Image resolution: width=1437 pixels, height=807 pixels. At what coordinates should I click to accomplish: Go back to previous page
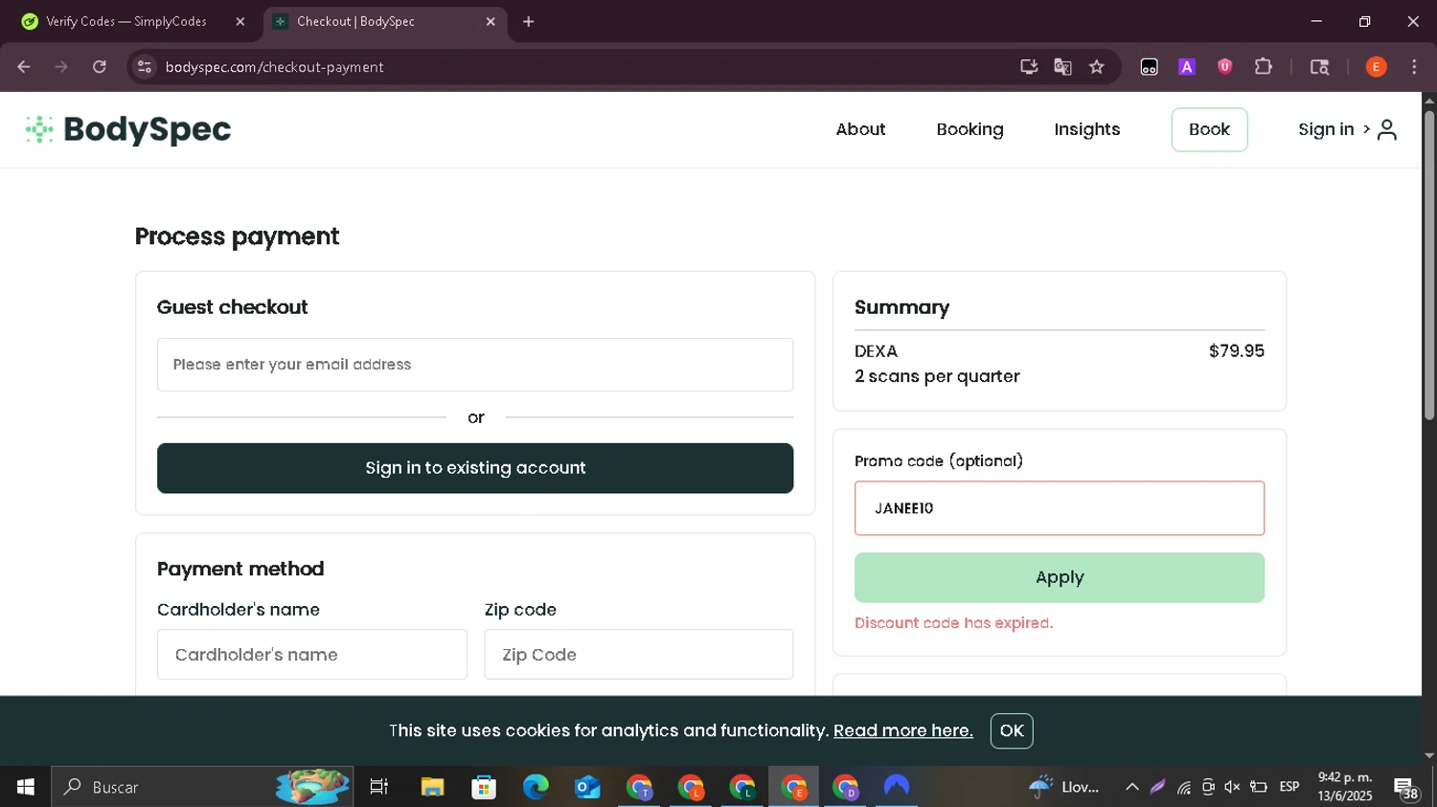click(x=24, y=67)
